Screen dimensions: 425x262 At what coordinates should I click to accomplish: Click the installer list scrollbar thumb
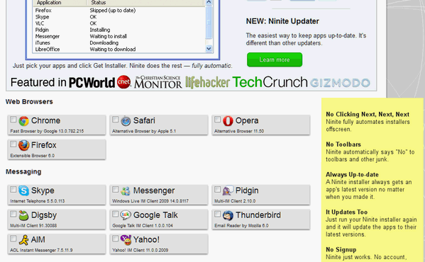pyautogui.click(x=209, y=22)
